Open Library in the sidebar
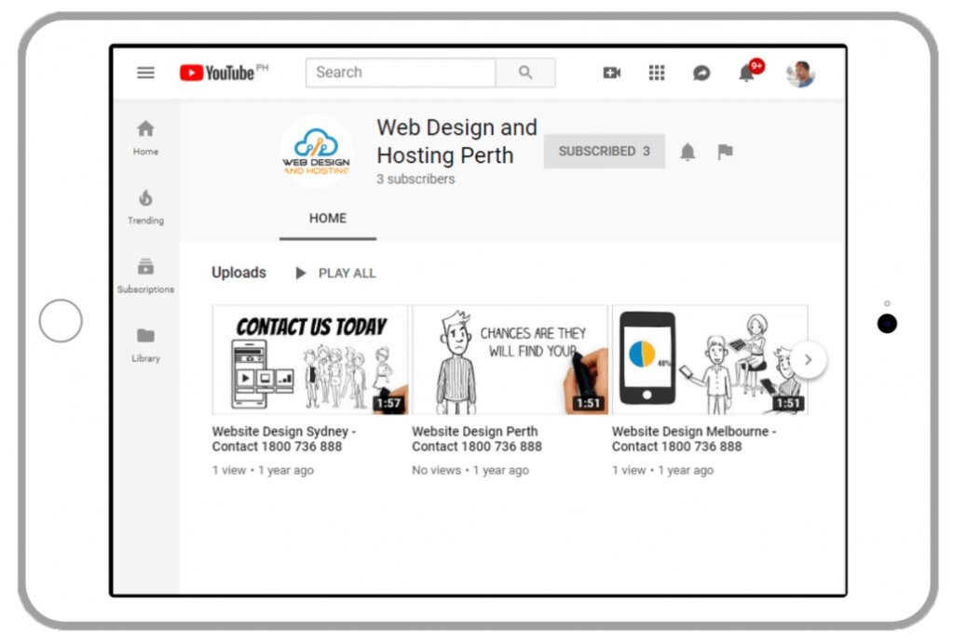 pos(145,345)
